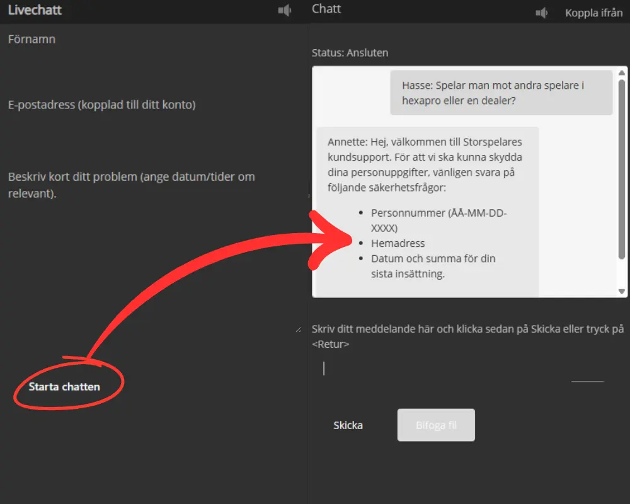Click the chat scrollbar up arrow

click(622, 72)
